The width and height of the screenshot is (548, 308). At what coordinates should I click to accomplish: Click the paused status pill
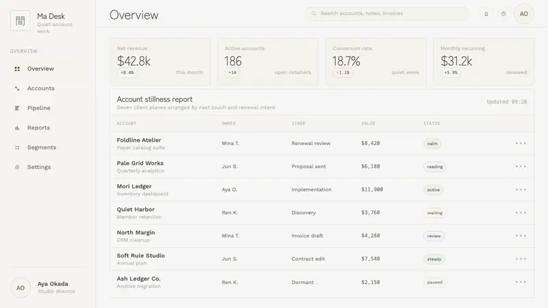[435, 282]
